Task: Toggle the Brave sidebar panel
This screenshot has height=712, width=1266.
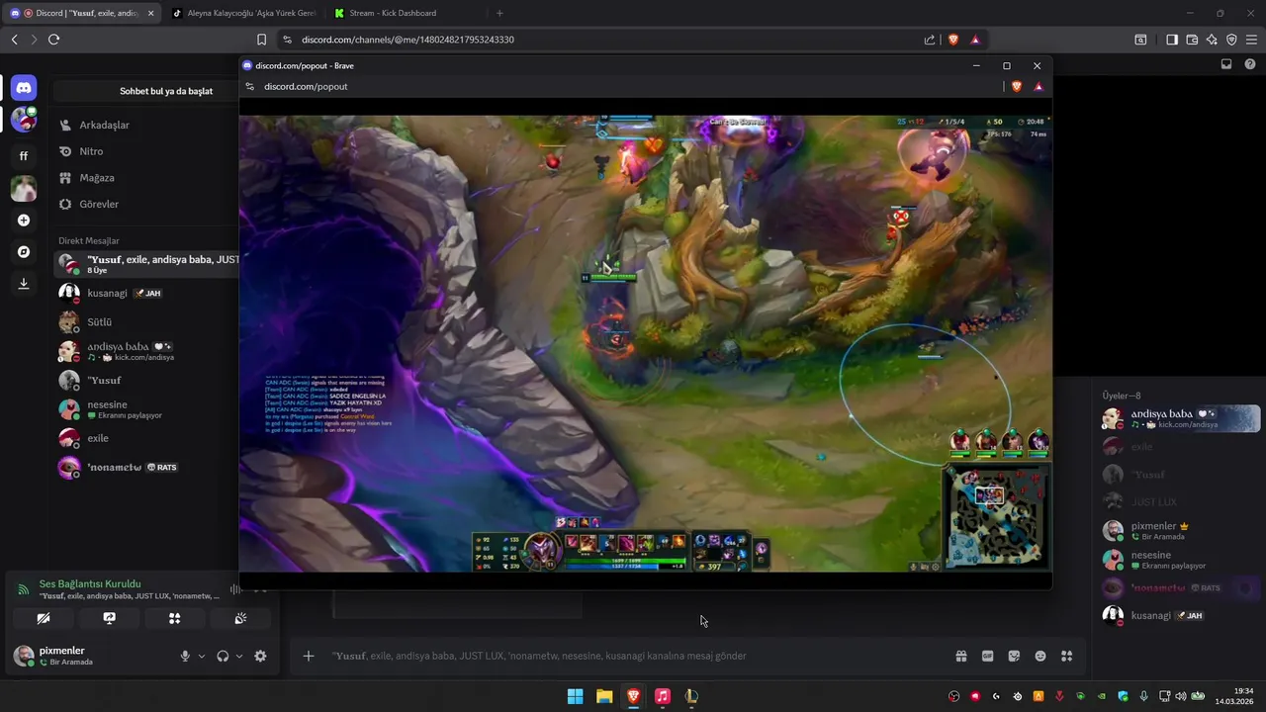Action: [1171, 40]
